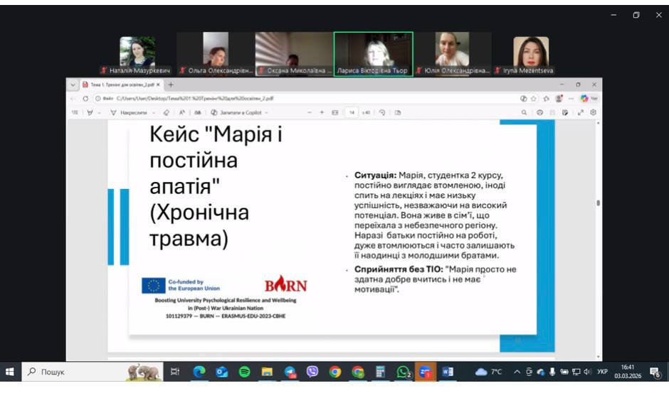669x393 pixels.
Task: Click the Windows Start button
Action: [x=9, y=372]
